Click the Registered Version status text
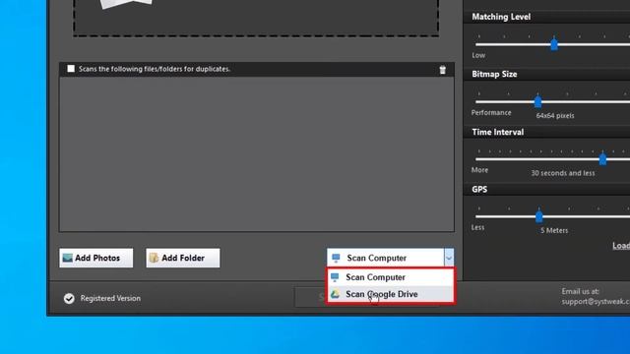 coord(110,298)
